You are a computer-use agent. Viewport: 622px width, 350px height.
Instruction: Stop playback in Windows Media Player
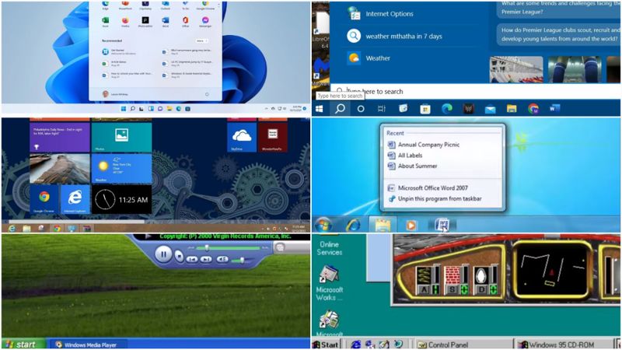180,257
